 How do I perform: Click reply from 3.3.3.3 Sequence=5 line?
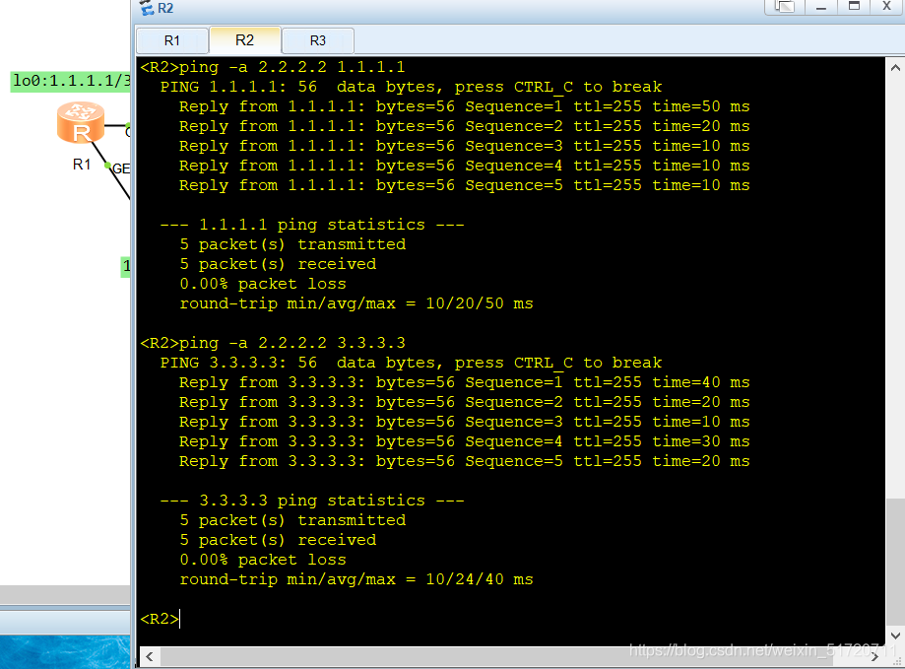click(464, 461)
